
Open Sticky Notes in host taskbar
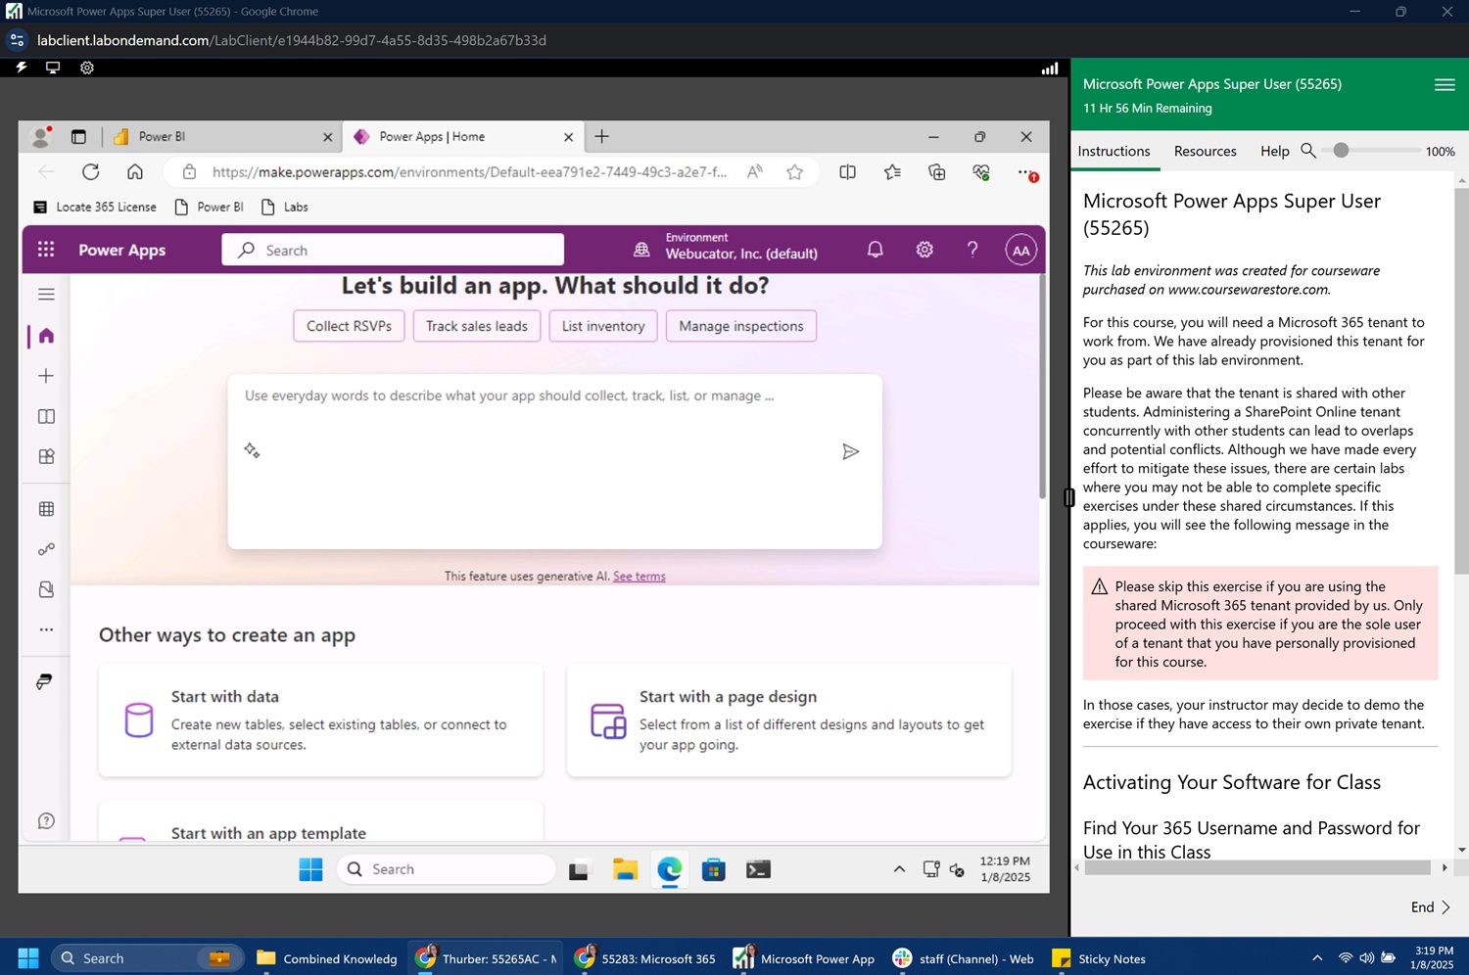click(x=1098, y=958)
